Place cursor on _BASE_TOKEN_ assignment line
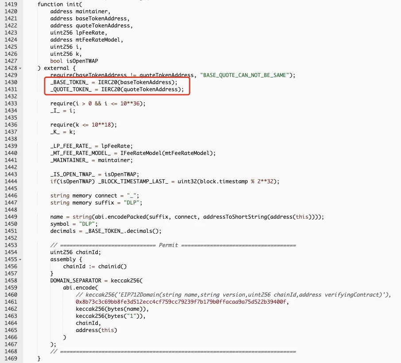Image resolution: width=401 pixels, height=363 pixels. click(x=114, y=82)
